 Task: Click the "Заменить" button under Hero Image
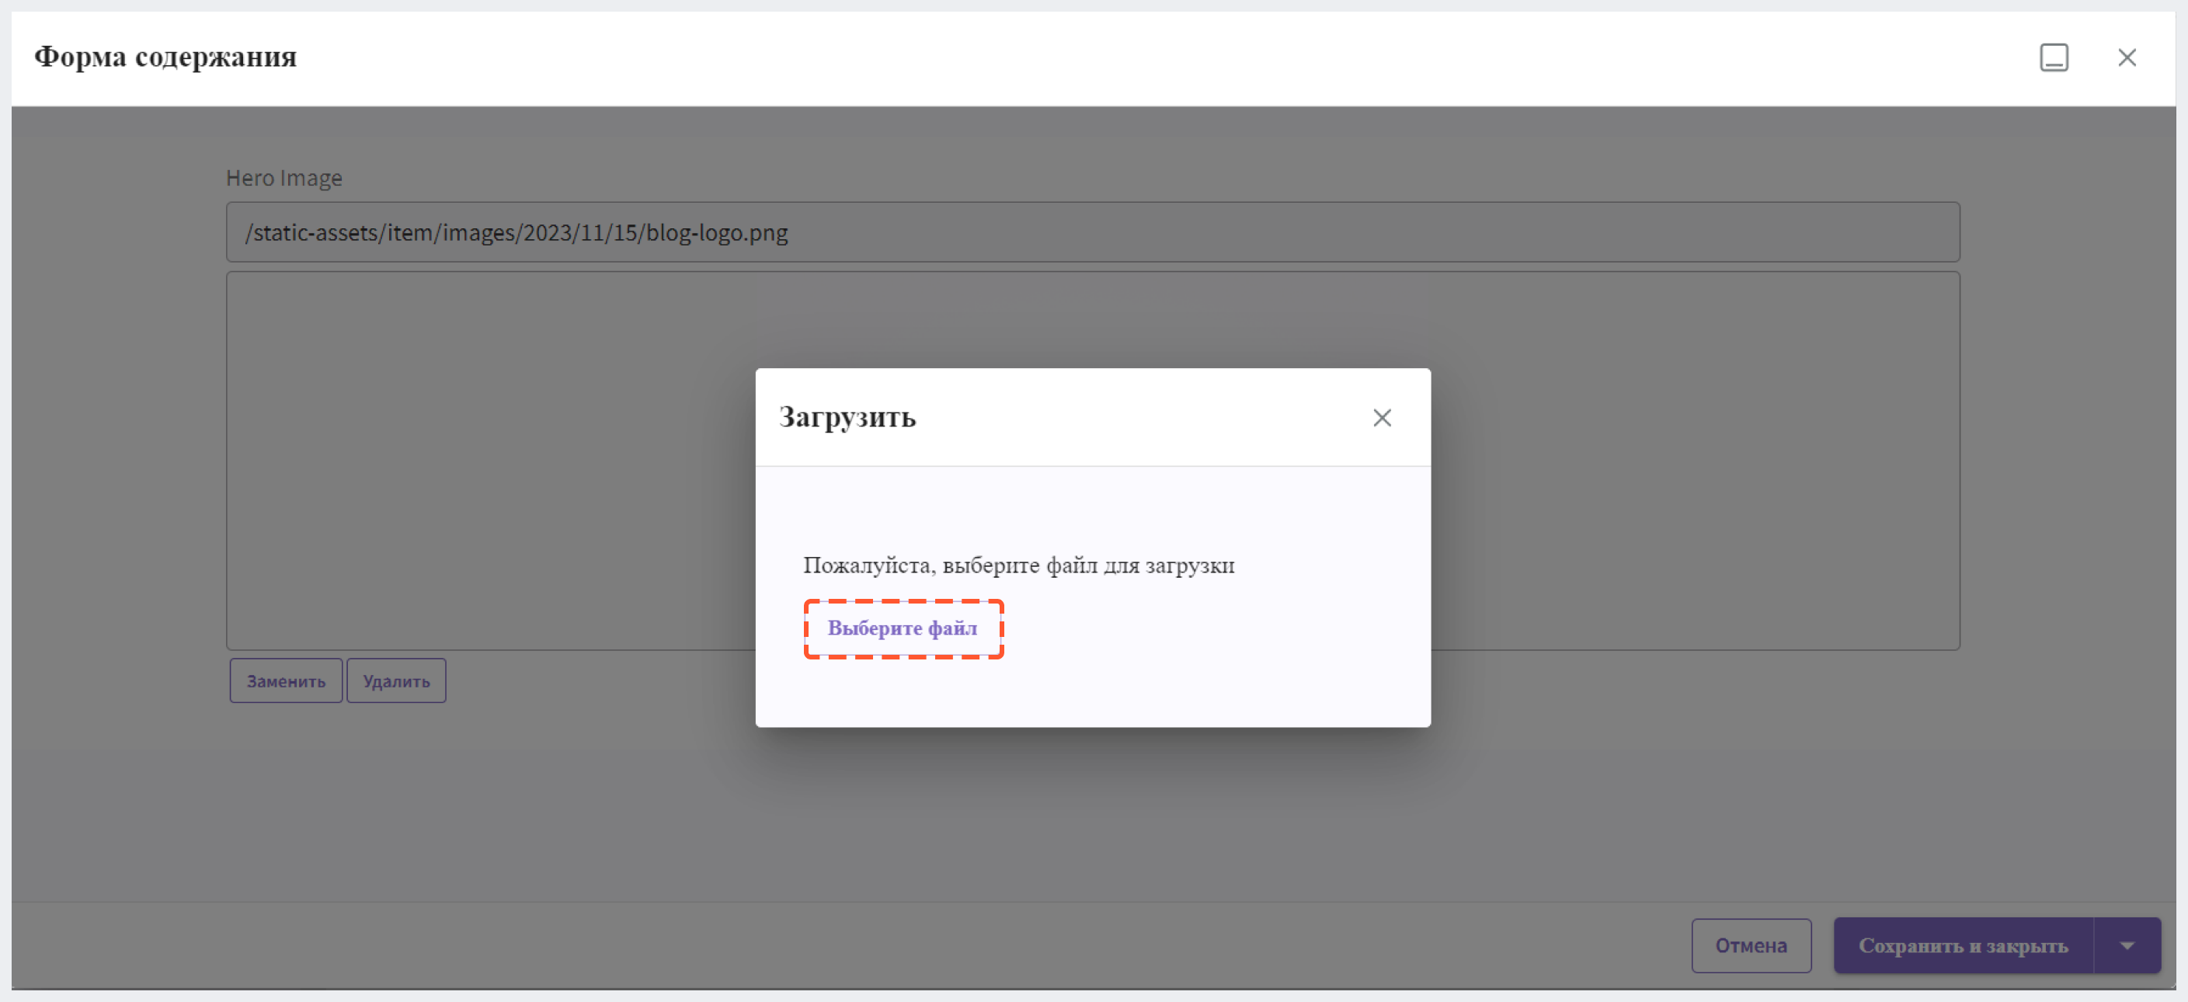point(287,681)
